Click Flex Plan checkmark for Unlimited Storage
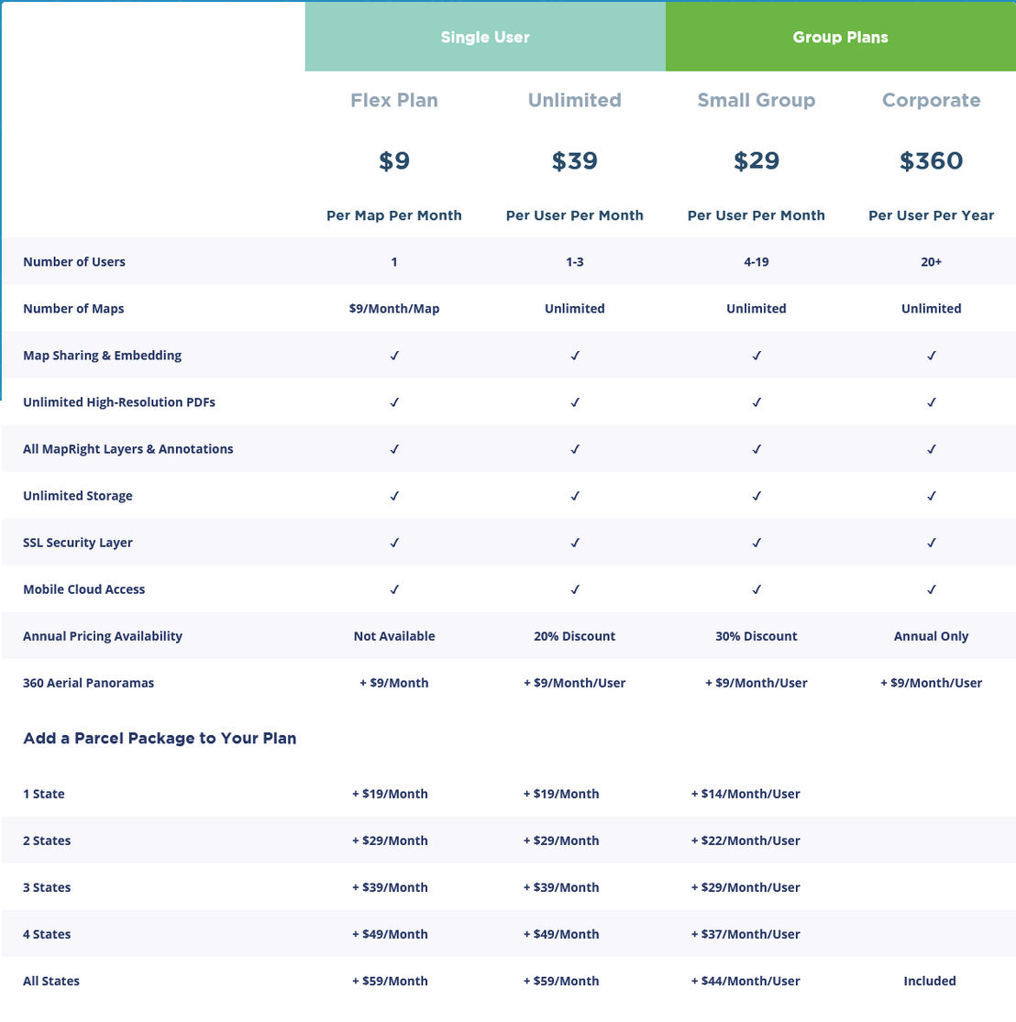The image size is (1016, 1022). [x=394, y=496]
